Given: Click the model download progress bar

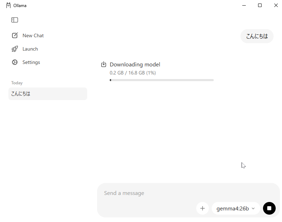Looking at the screenshot, I should [162, 80].
